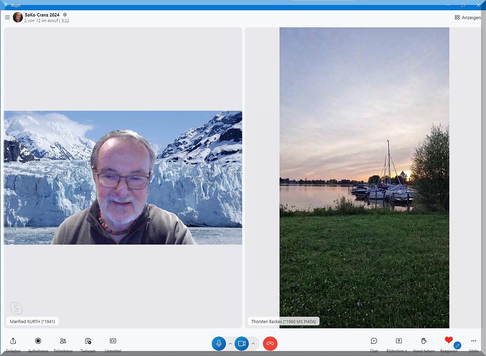486x356 pixels.
Task: Raise hand with Hand heben
Action: (424, 341)
